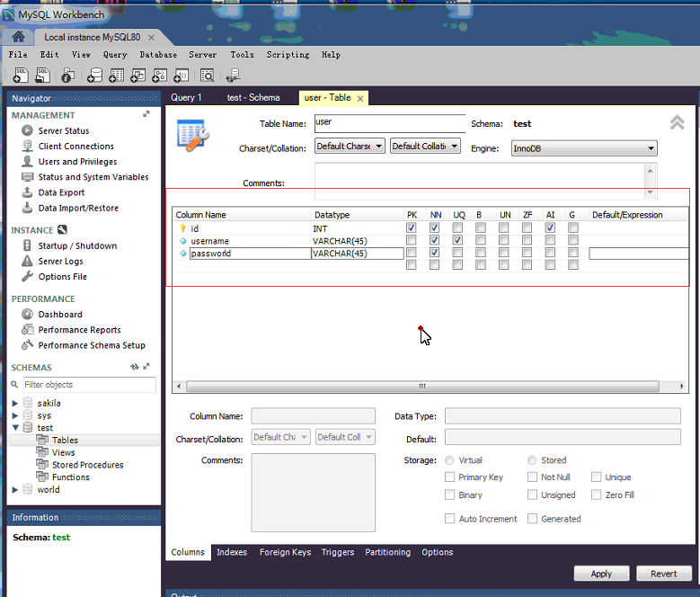Open the server inspector info icon

(68, 75)
